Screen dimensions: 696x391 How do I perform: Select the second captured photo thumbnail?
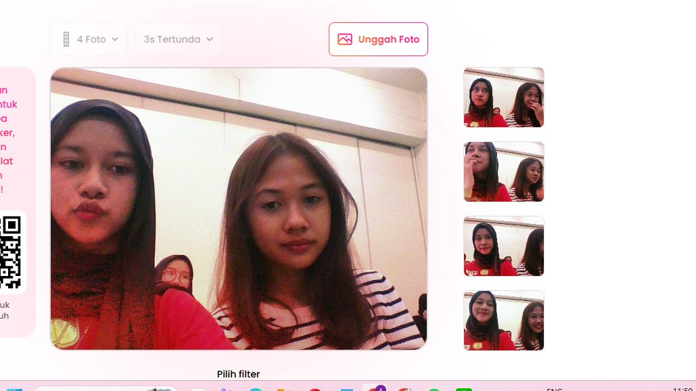click(504, 172)
